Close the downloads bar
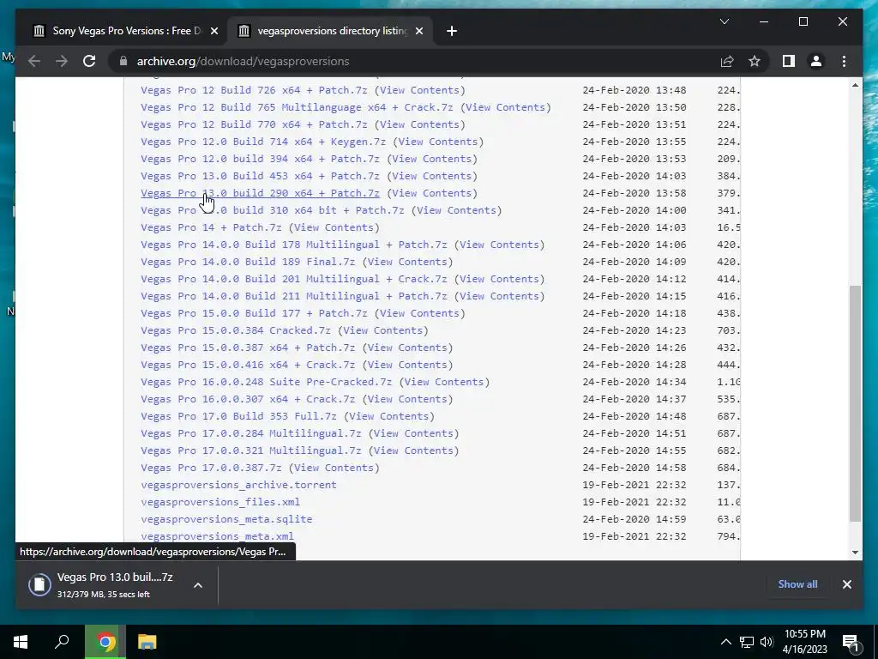The height and width of the screenshot is (659, 878). pyautogui.click(x=846, y=584)
